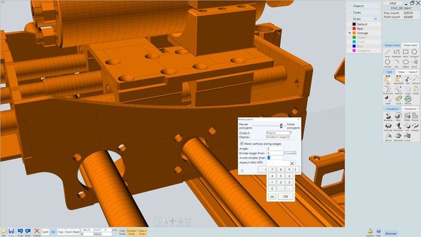The height and width of the screenshot is (237, 421).
Task: Open the File menu icon
Action: [x=3, y=232]
